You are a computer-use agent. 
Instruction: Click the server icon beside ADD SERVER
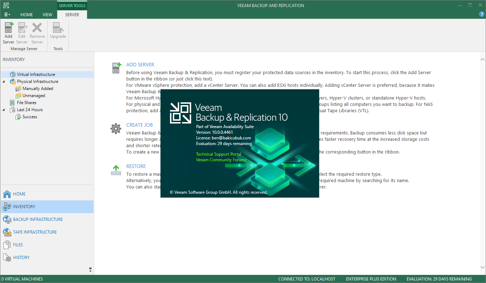(116, 68)
